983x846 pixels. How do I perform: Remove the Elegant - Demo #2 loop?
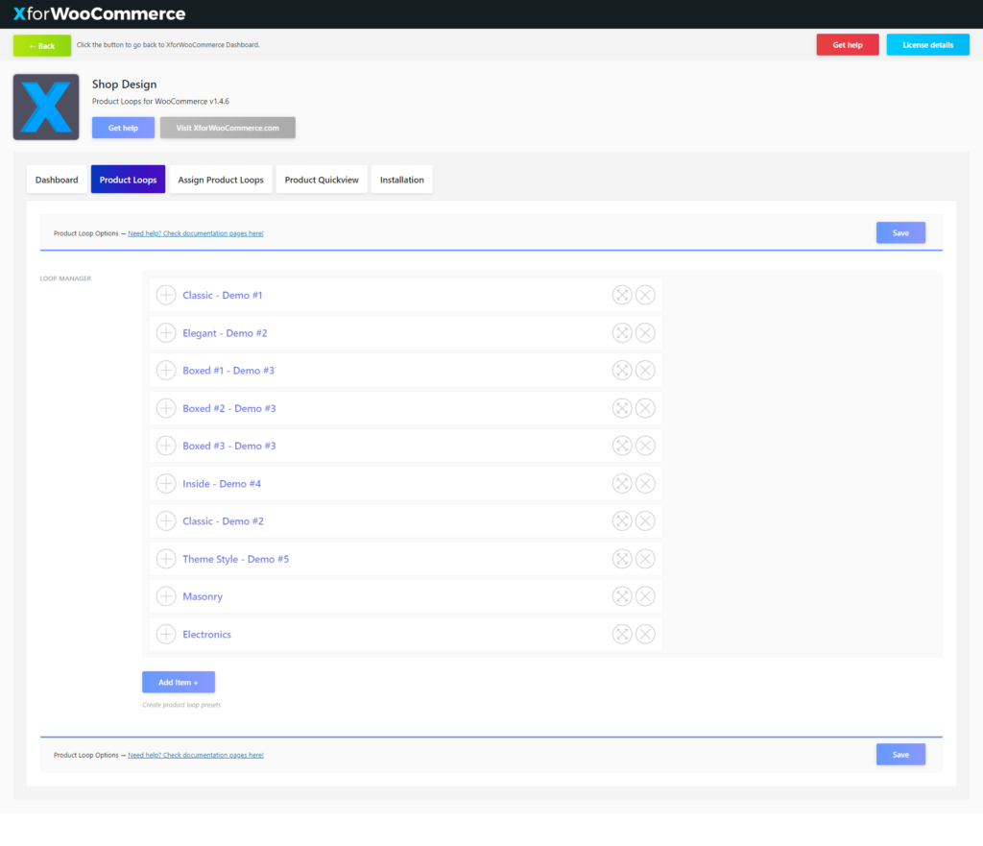point(645,333)
